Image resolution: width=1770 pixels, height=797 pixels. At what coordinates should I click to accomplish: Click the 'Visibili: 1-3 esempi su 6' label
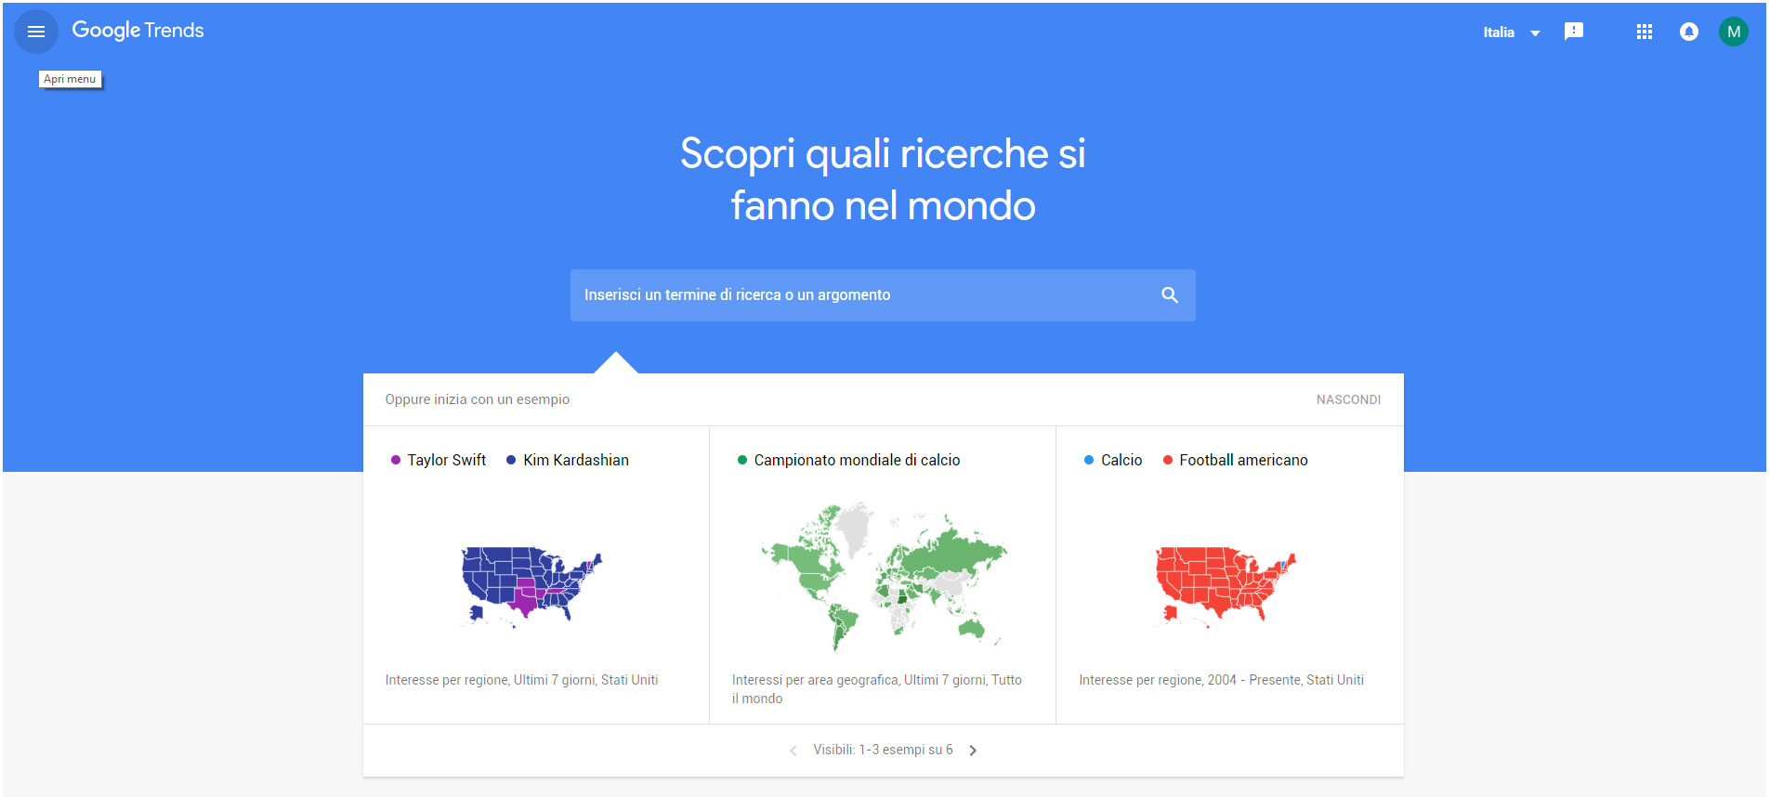click(x=883, y=750)
